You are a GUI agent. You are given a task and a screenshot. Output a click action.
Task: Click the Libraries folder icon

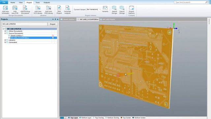(x=7, y=40)
